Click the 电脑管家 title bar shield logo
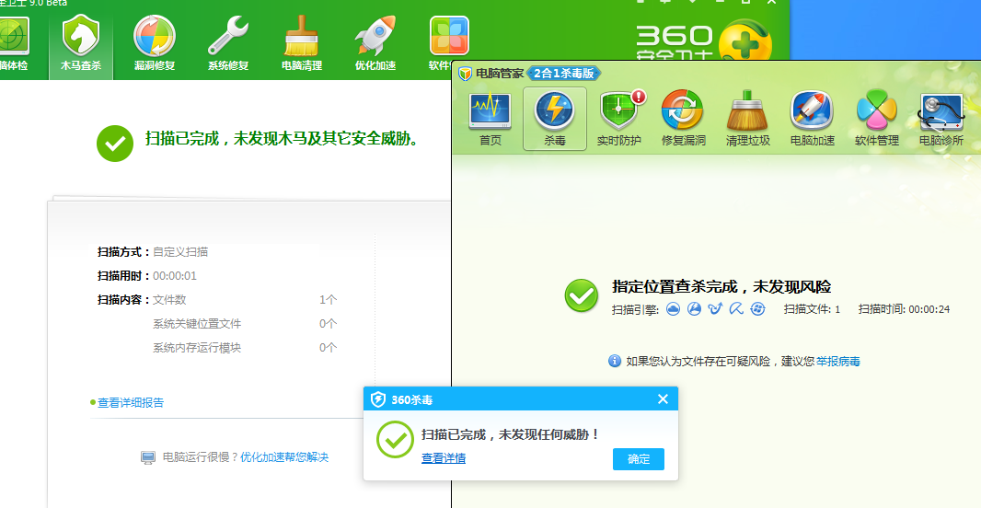 [x=465, y=74]
